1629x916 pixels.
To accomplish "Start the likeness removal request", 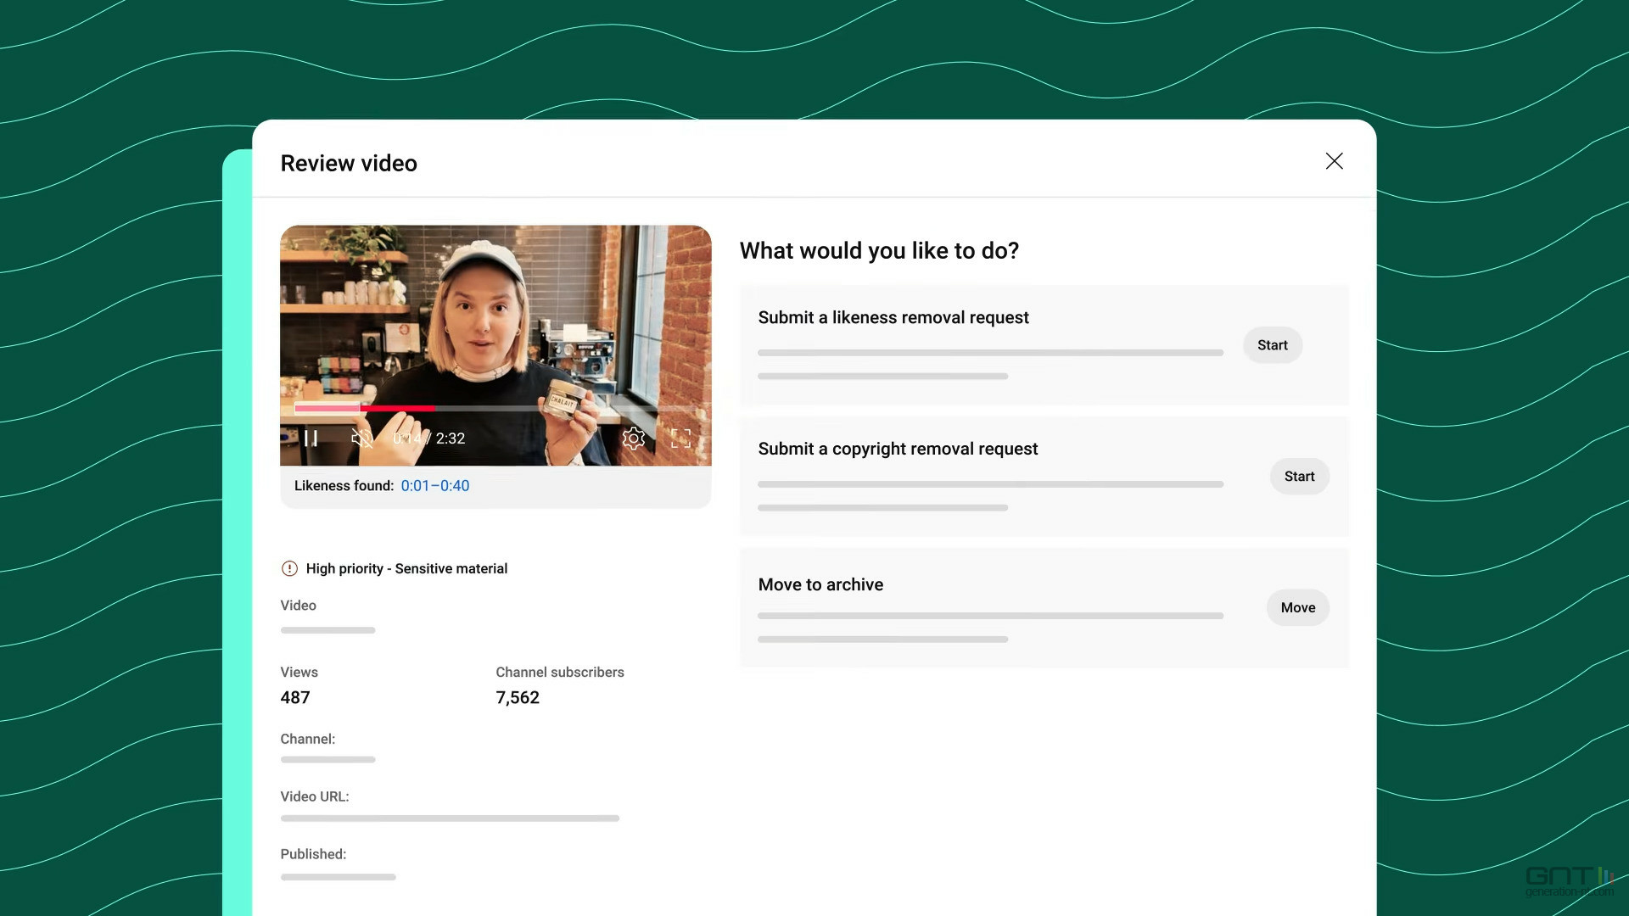I will tap(1272, 345).
